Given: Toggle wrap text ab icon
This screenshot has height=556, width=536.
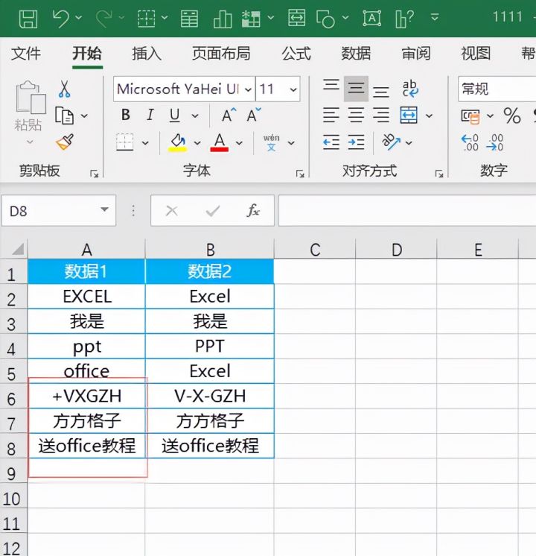Looking at the screenshot, I should click(x=410, y=88).
